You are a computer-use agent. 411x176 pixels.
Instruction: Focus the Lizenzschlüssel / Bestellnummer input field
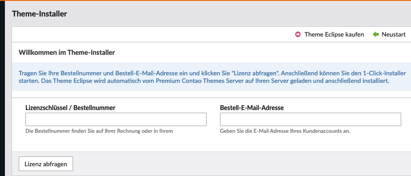116,119
